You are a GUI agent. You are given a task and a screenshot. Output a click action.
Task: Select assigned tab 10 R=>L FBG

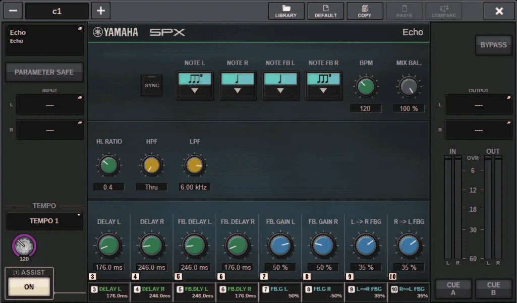[409, 292]
